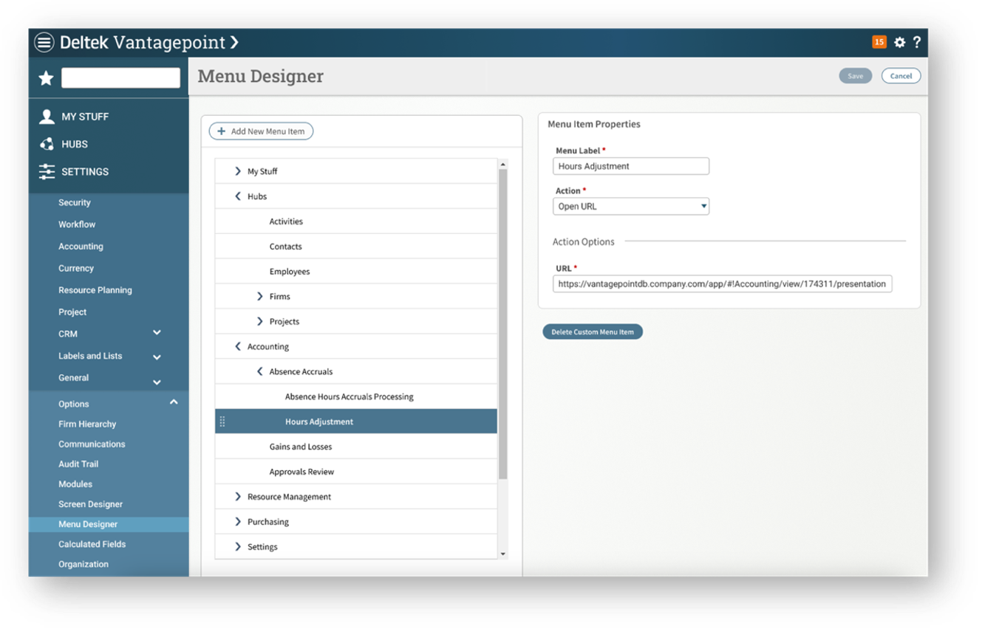Image resolution: width=982 pixels, height=629 pixels.
Task: Collapse the Absence Accruals tree node
Action: coord(259,371)
